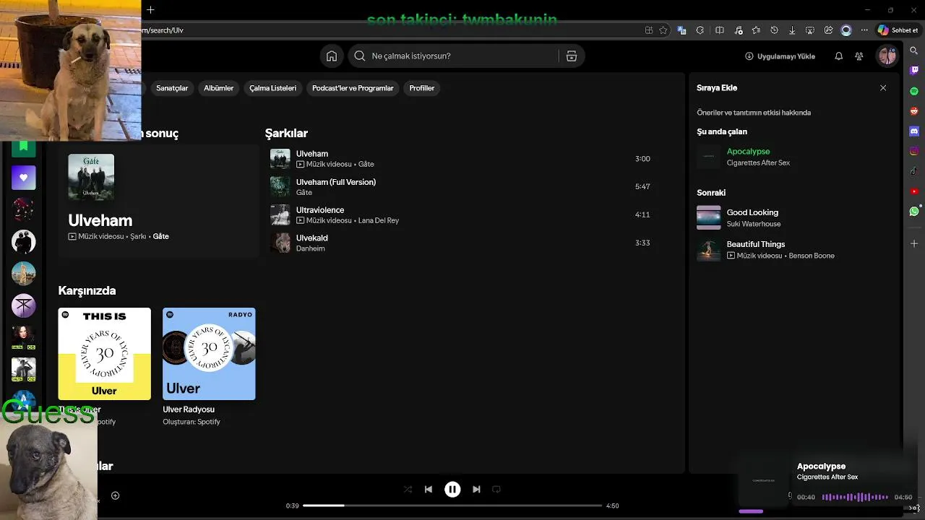Filter results by Çalma Listeleri
The height and width of the screenshot is (520, 925).
(x=272, y=88)
